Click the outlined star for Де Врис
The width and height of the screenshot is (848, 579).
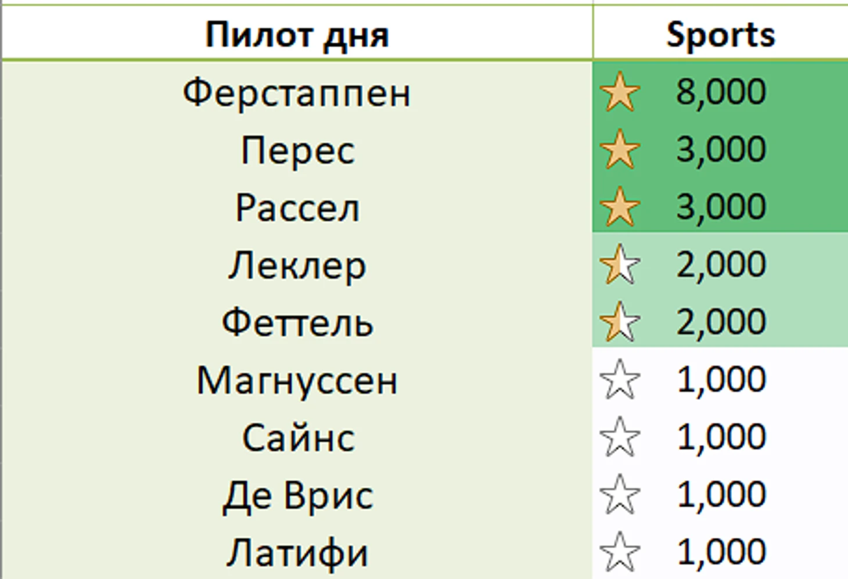(620, 494)
